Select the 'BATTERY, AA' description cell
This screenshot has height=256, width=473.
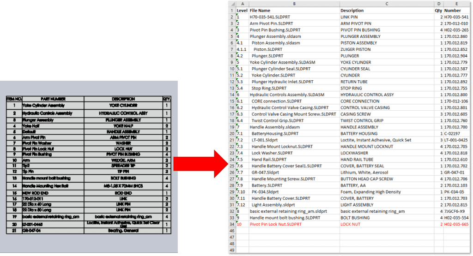click(x=387, y=185)
